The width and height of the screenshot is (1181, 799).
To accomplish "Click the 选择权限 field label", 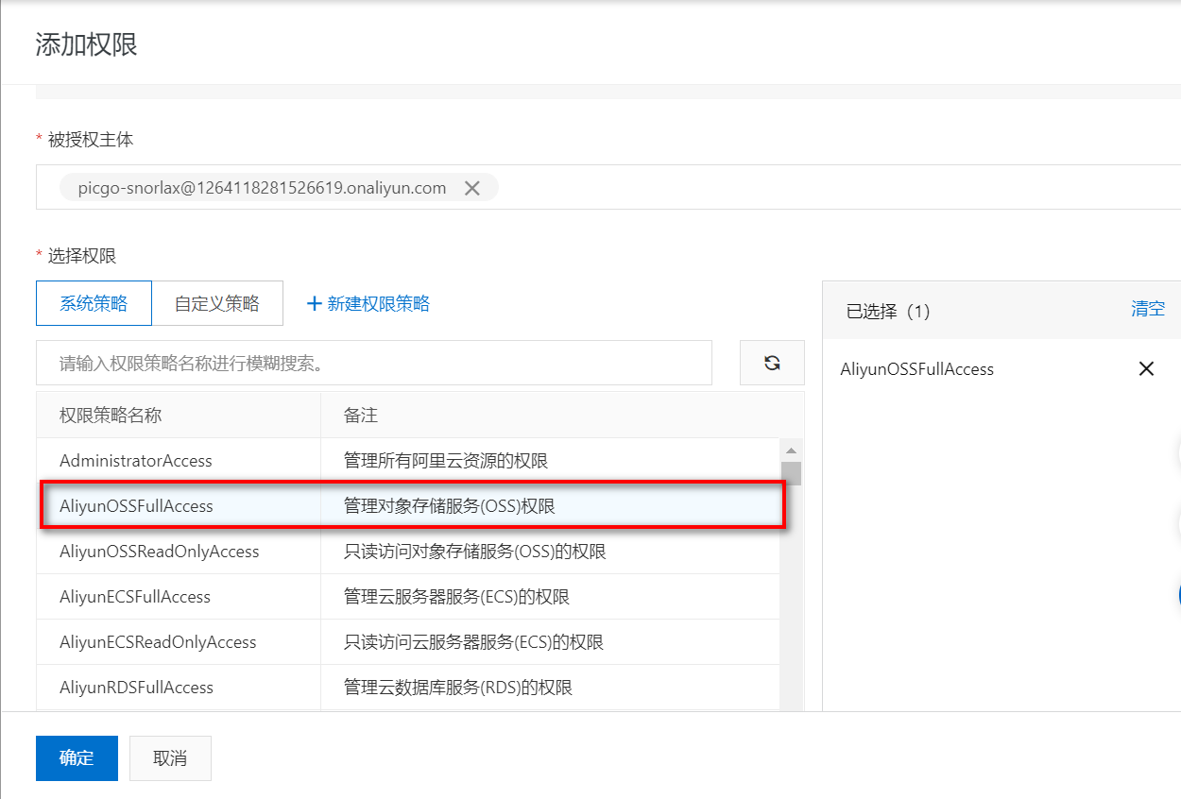I will 82,255.
